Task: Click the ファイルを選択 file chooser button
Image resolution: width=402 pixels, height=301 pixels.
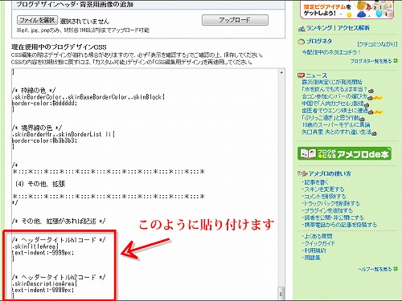Action: click(37, 20)
